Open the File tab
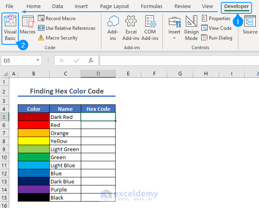The width and height of the screenshot is (259, 208). pyautogui.click(x=9, y=6)
